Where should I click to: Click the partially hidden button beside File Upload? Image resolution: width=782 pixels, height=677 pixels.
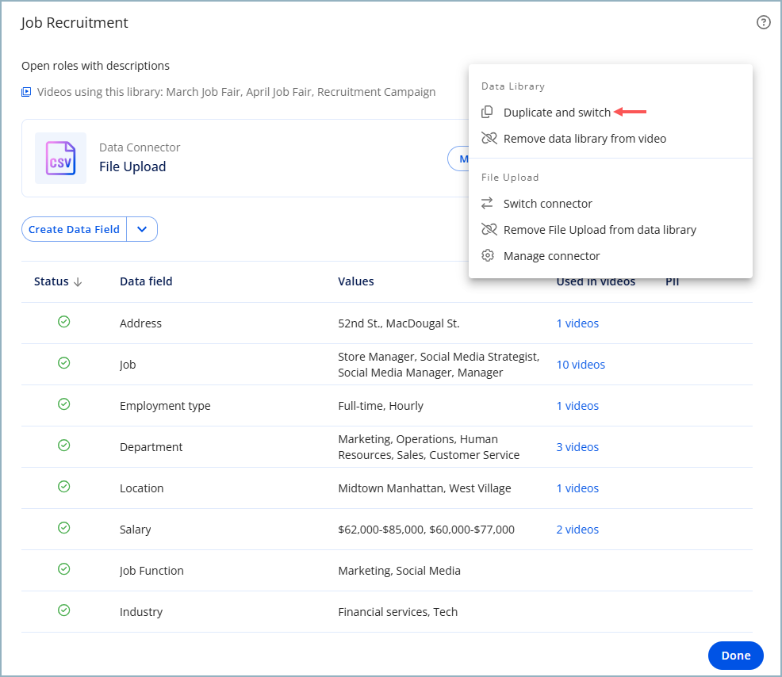pos(458,159)
